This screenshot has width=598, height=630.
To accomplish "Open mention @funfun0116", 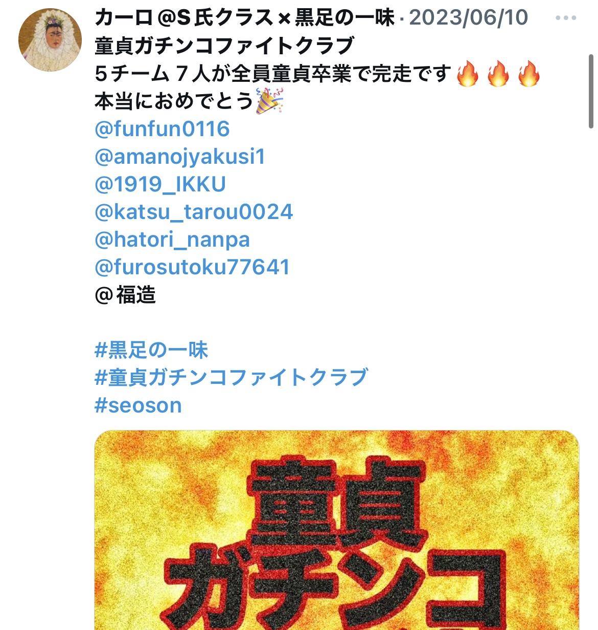I will (162, 129).
